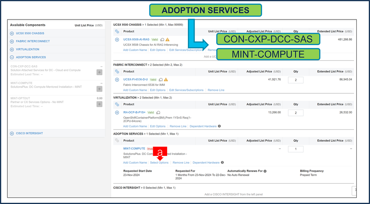Click Qty field for UCSX-FI-6536-D-U
Viewport: 370px width, 204px height.
296,80
